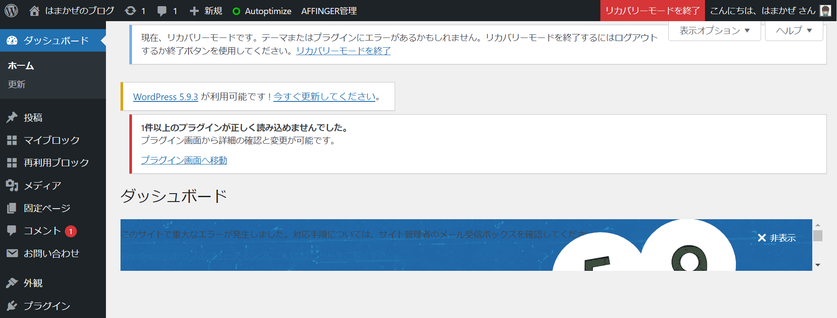Screen dimensions: 837x318
Task: Open the 外観 menu label
Action: click(33, 283)
